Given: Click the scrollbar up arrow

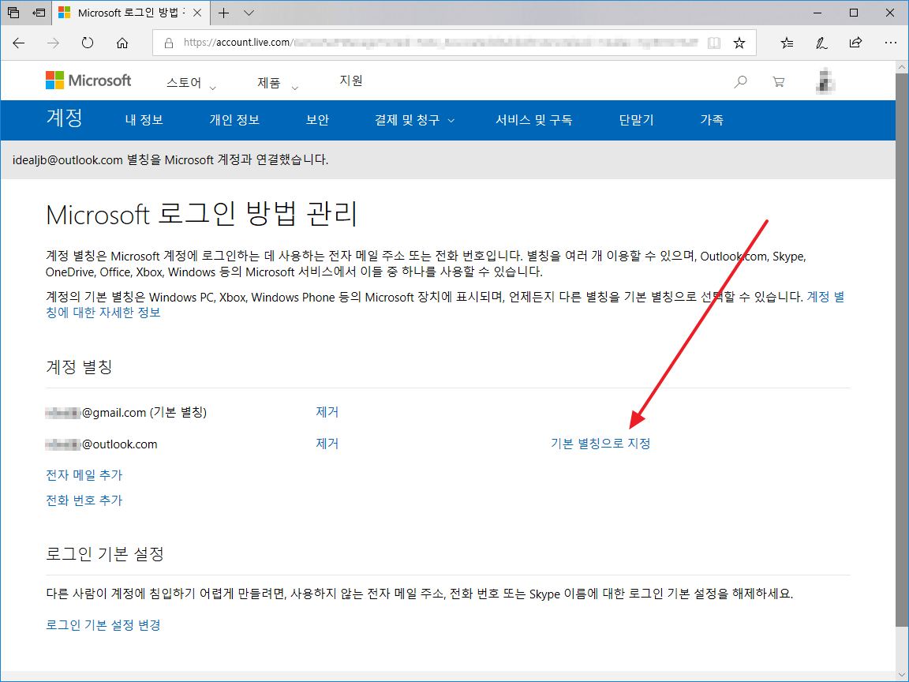Looking at the screenshot, I should click(901, 67).
